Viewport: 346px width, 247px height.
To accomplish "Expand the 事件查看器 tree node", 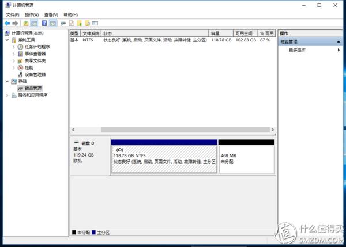I will click(13, 54).
